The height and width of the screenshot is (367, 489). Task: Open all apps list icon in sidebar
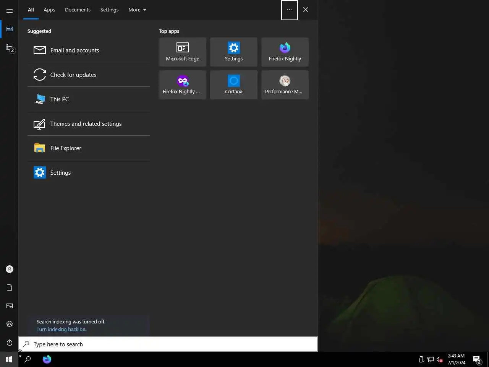pyautogui.click(x=10, y=48)
